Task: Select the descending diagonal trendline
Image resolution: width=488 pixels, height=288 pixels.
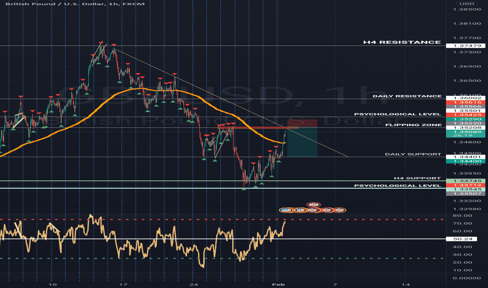Action: [230, 103]
